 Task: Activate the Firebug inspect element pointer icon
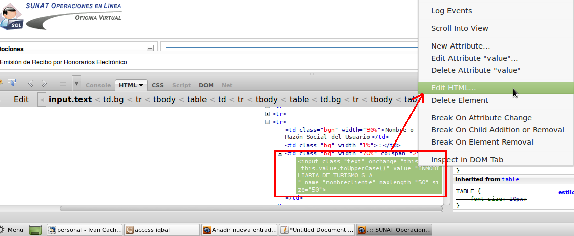[12, 82]
